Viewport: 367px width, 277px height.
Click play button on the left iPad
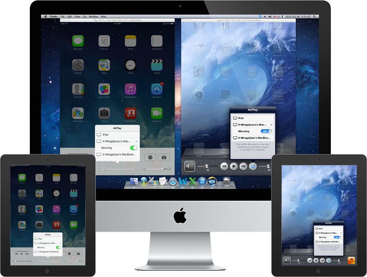coord(22,254)
